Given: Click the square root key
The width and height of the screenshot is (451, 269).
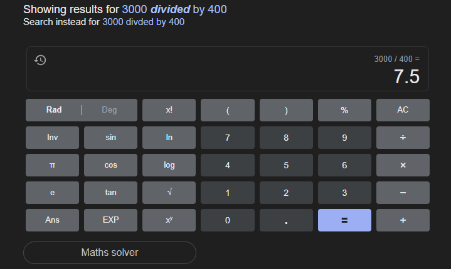Looking at the screenshot, I should (x=169, y=193).
